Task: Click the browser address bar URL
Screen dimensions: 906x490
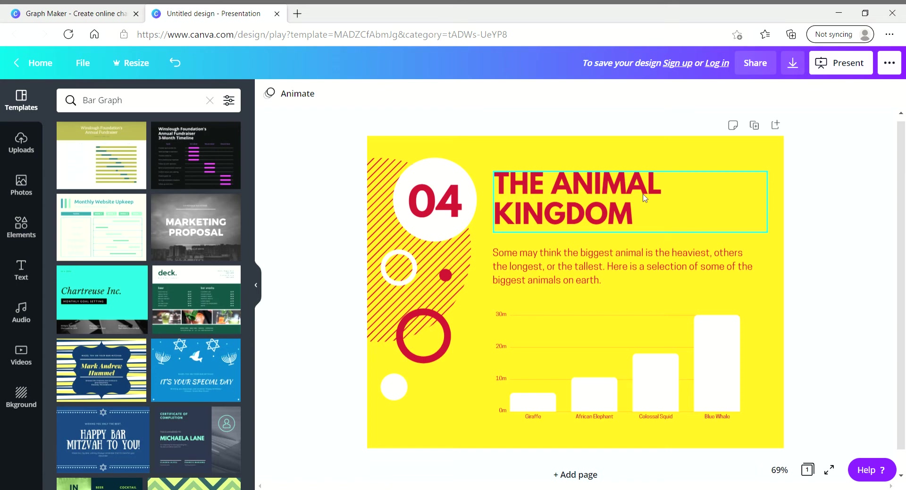Action: [322, 34]
